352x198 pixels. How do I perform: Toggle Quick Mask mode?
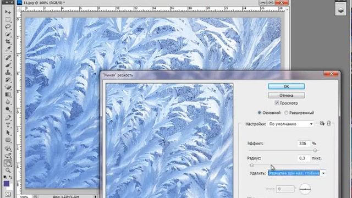point(8,194)
